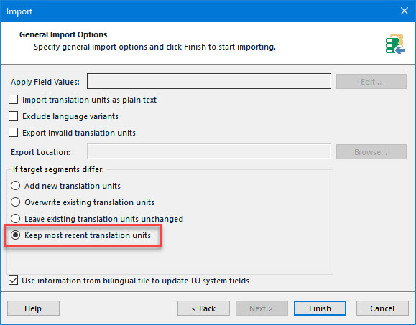
Task: Uncheck Use information from bilingual file option
Action: (x=13, y=281)
